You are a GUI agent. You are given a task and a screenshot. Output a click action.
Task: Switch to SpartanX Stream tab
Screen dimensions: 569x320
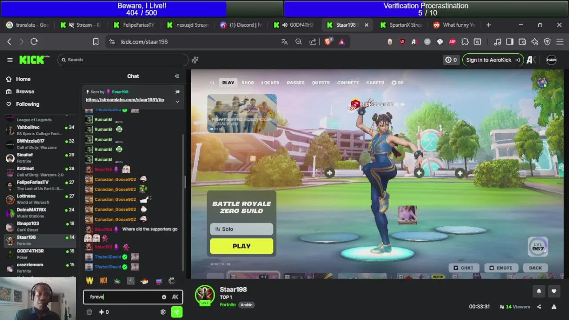click(x=401, y=25)
